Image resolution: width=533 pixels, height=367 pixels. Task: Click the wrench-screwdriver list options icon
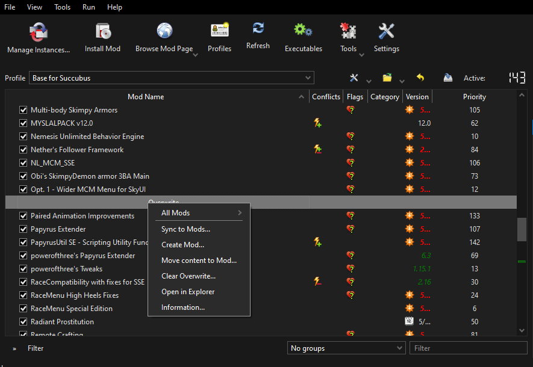click(354, 78)
